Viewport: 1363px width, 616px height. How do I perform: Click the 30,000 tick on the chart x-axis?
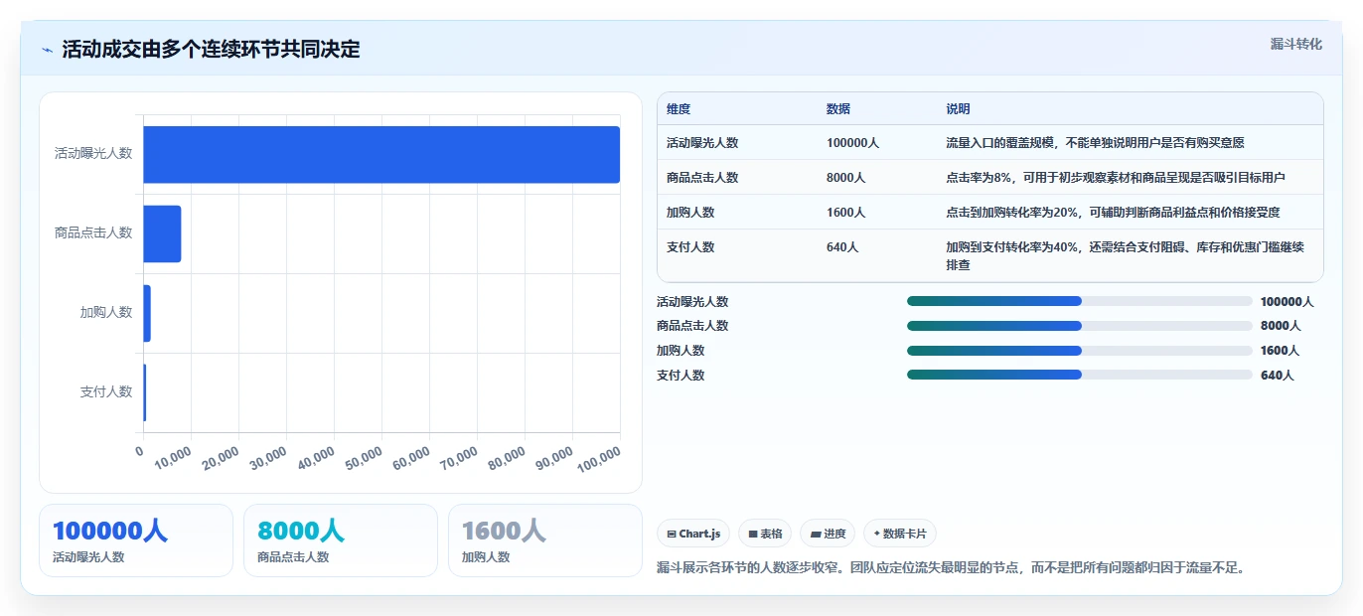(x=268, y=458)
